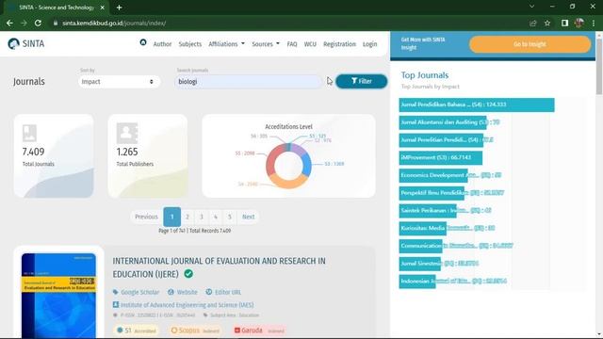Click the Jurnal Pendidikan Bahasa bar
The image size is (603, 339).
click(x=477, y=105)
